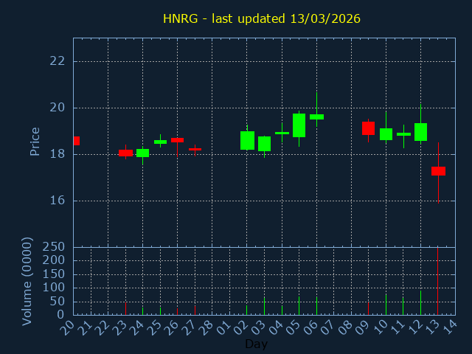Click the HNRG chart title text
The width and height of the screenshot is (472, 354).
pos(261,18)
